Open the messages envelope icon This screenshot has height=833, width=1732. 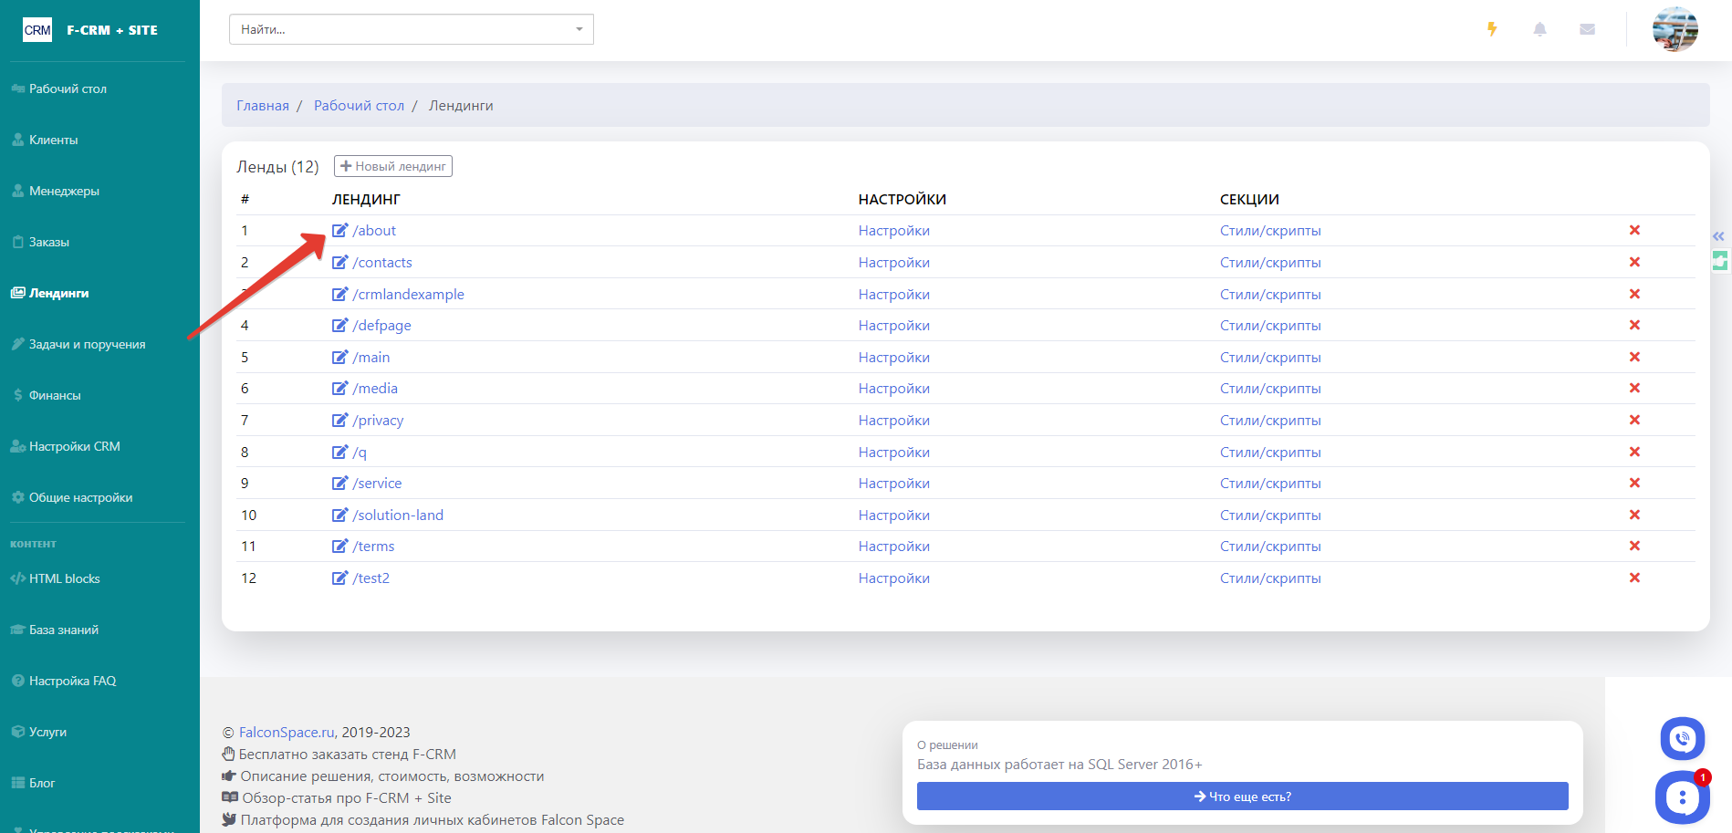(x=1587, y=29)
